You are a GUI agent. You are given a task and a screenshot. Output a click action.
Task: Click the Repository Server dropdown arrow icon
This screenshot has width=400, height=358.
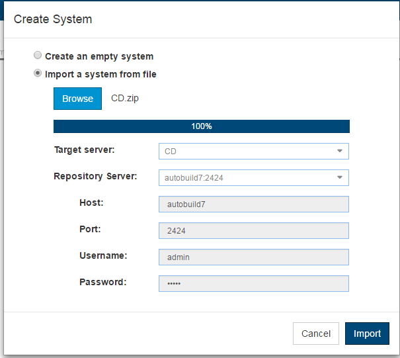coord(340,177)
